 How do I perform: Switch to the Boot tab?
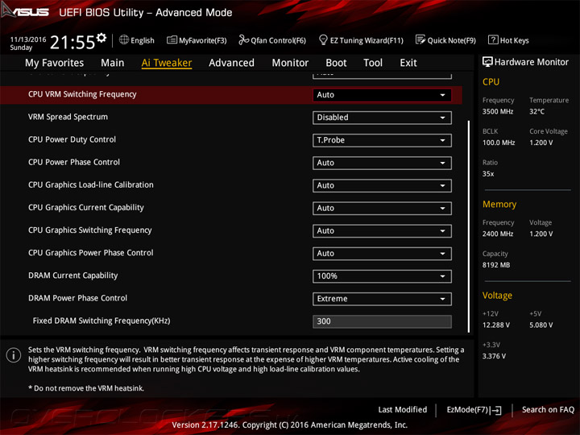click(x=336, y=63)
